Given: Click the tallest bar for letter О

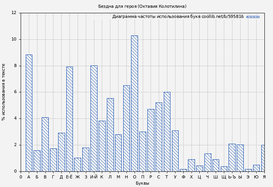Looking at the screenshot, I should [x=134, y=103].
